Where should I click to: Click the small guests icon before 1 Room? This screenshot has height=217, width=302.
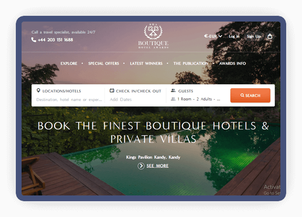(x=173, y=99)
